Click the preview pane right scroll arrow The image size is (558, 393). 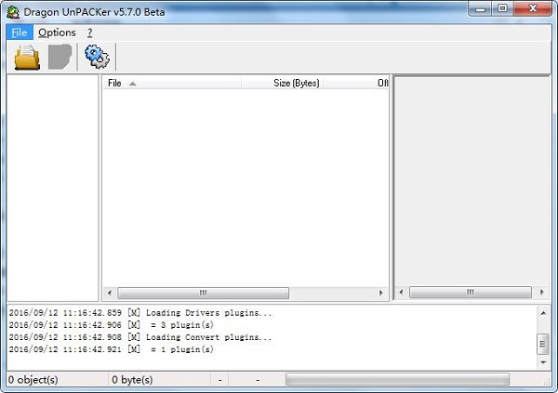click(541, 292)
